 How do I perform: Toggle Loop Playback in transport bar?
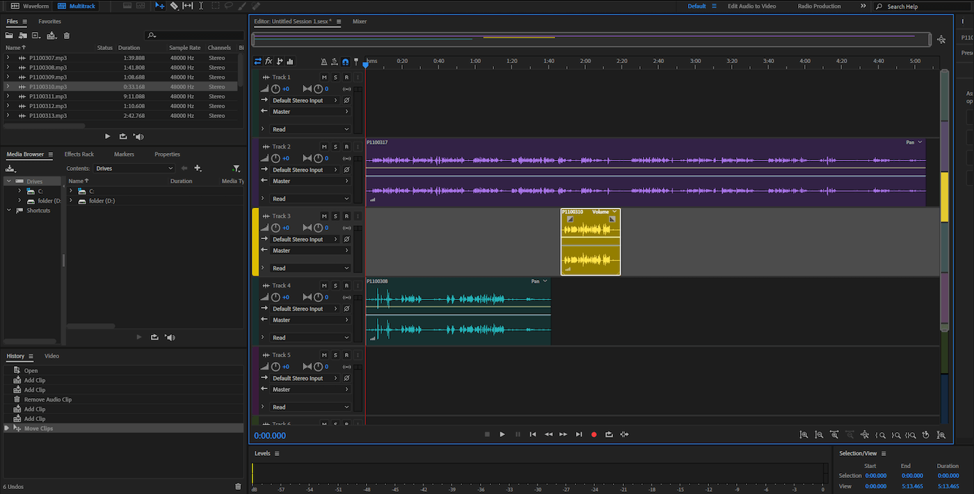click(x=609, y=434)
